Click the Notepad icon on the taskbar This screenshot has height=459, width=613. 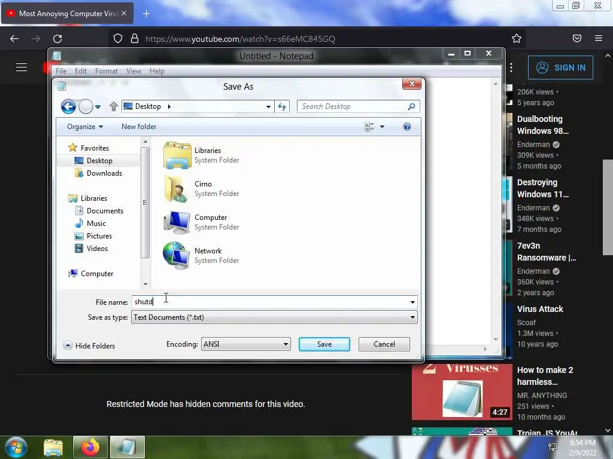[128, 447]
